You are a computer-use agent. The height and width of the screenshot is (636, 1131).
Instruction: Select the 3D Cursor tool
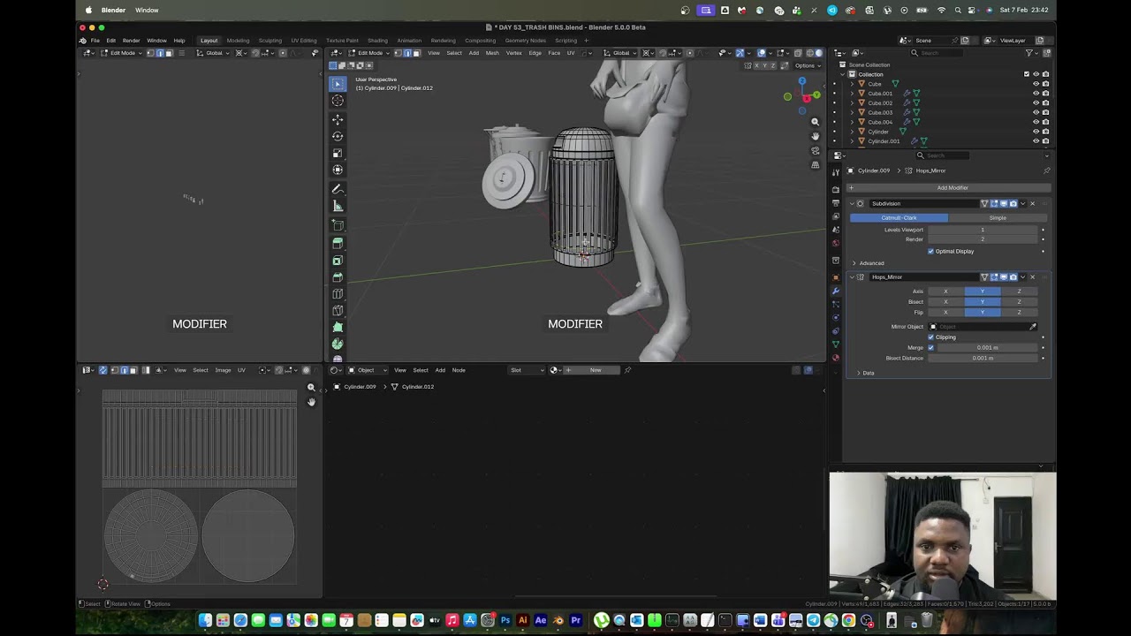(338, 101)
